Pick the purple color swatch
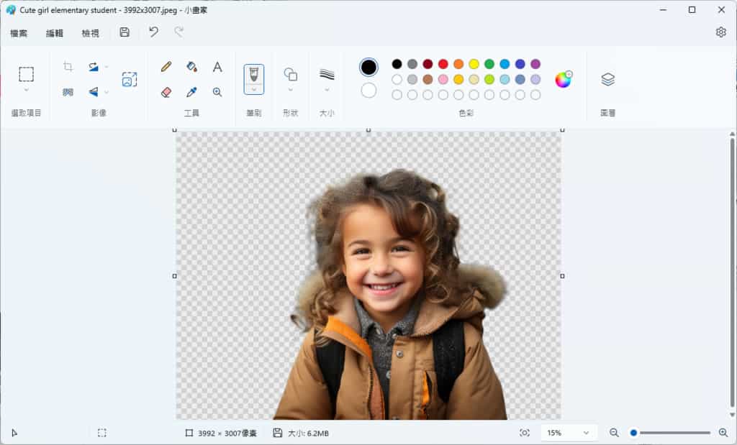Screen dimensions: 737x445 [x=535, y=64]
